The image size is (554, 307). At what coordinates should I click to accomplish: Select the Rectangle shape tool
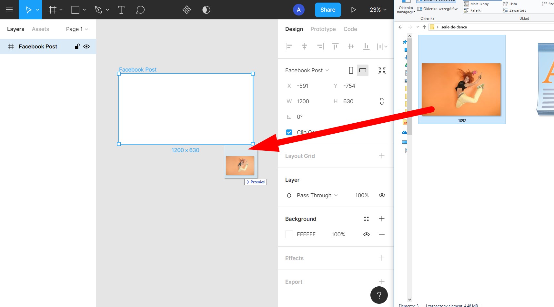[x=75, y=10]
